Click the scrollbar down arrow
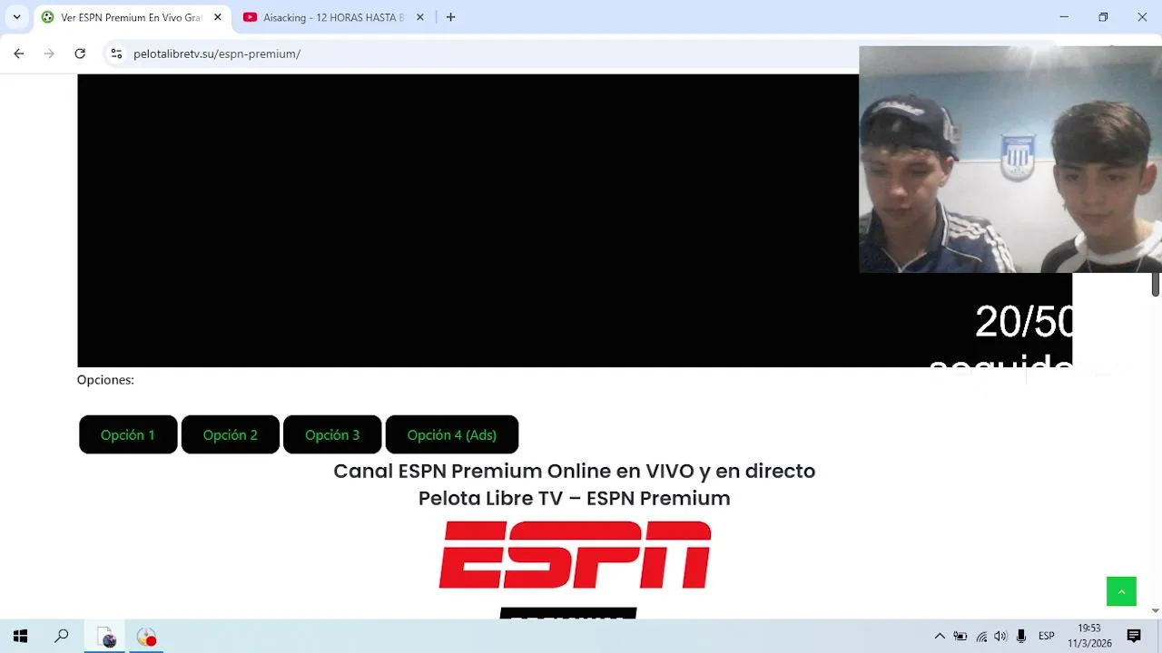This screenshot has width=1162, height=653. pyautogui.click(x=1156, y=611)
